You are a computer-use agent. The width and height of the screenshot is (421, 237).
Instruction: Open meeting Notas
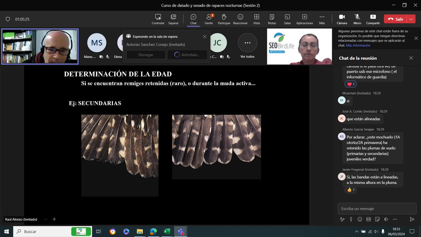[x=272, y=19]
